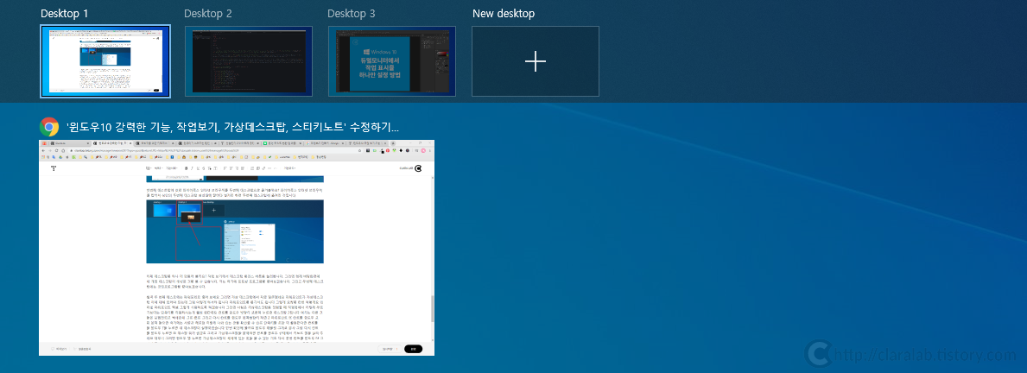
Task: Click the 'Desktop 1' label text
Action: pos(64,13)
